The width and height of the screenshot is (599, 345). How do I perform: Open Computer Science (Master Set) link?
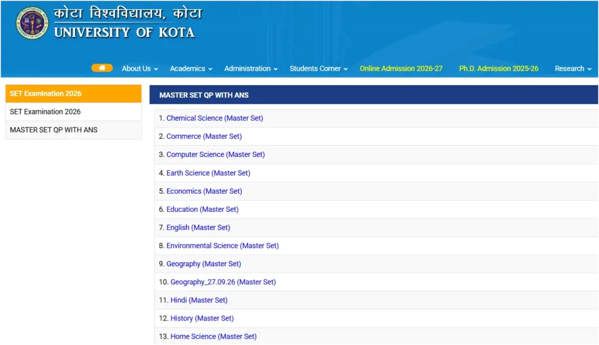(215, 155)
